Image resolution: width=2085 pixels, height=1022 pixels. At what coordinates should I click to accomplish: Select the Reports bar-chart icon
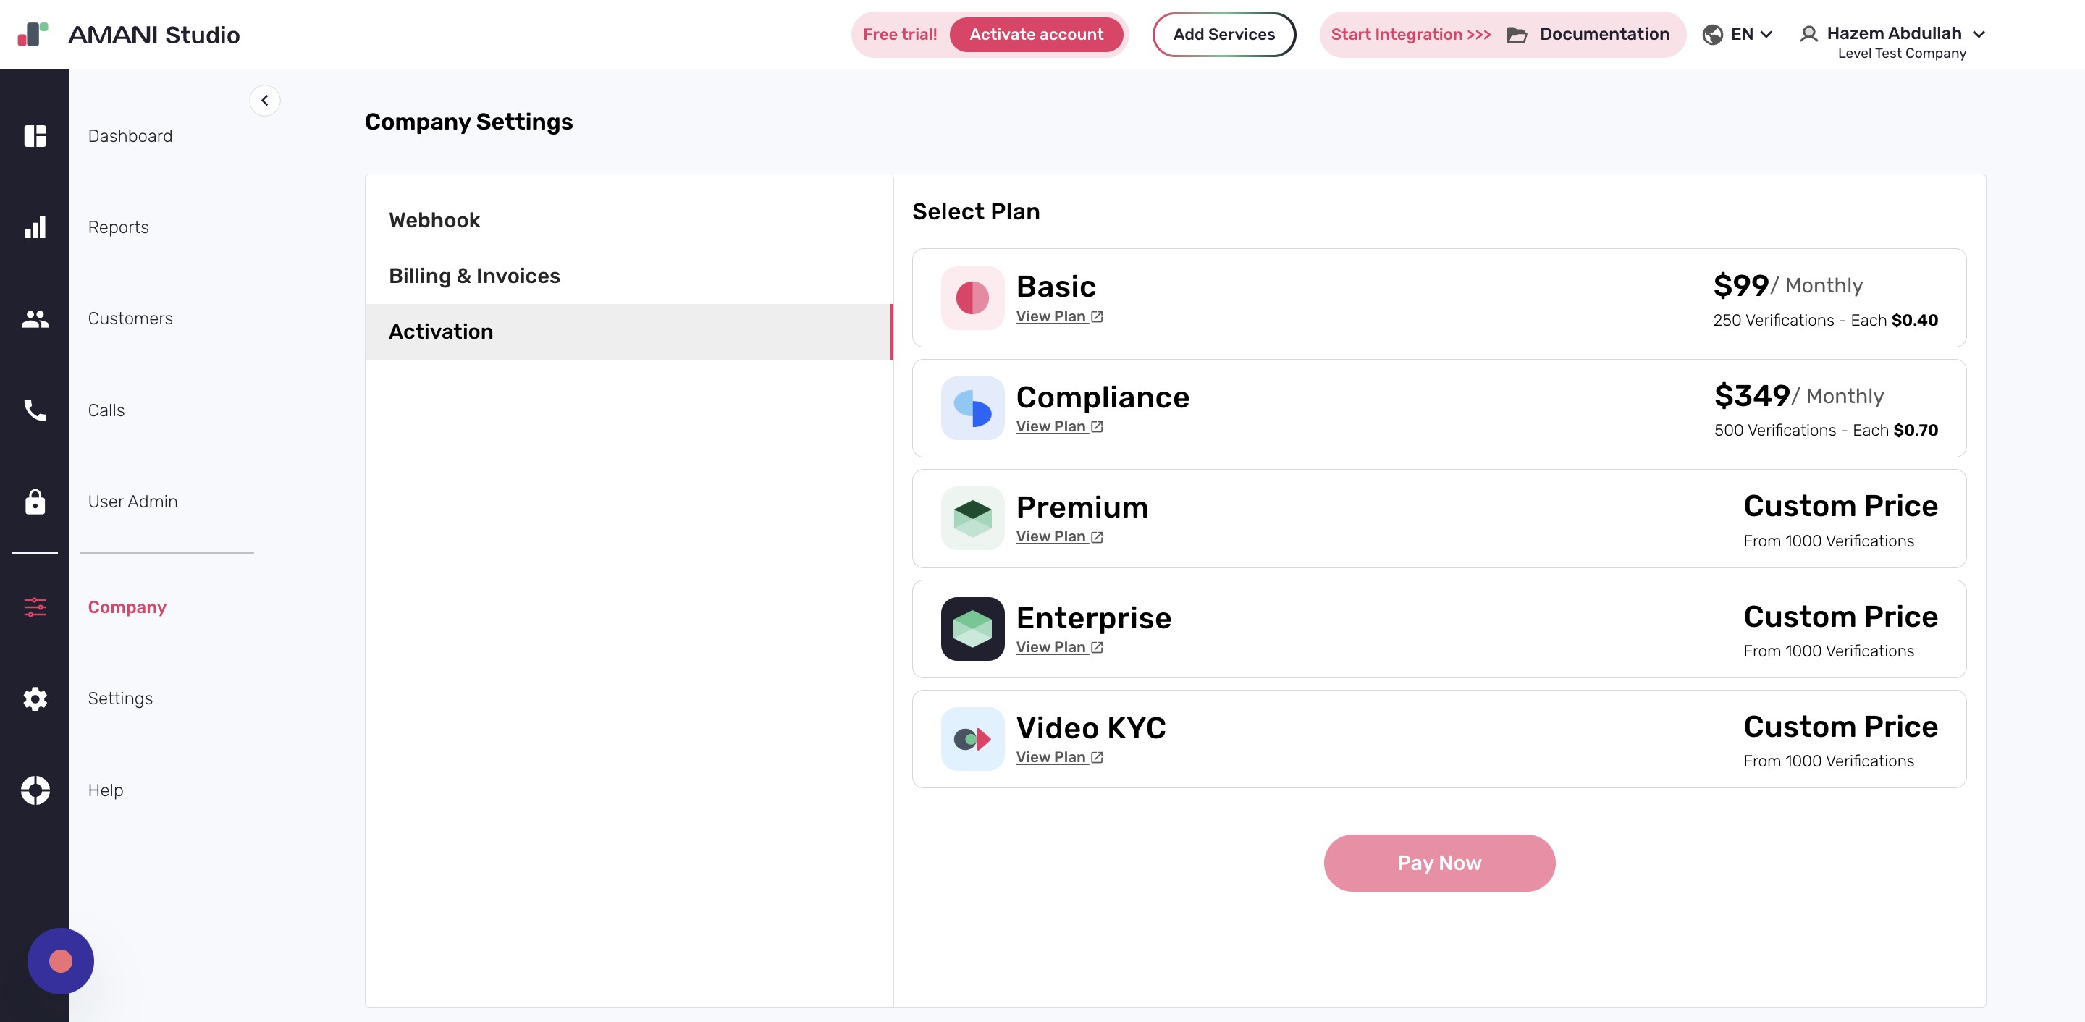click(x=35, y=227)
